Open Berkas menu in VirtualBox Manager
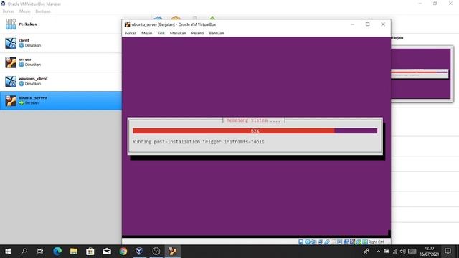The height and width of the screenshot is (258, 459). (8, 11)
